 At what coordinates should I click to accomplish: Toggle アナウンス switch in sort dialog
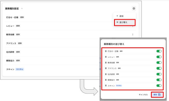pos(159,68)
